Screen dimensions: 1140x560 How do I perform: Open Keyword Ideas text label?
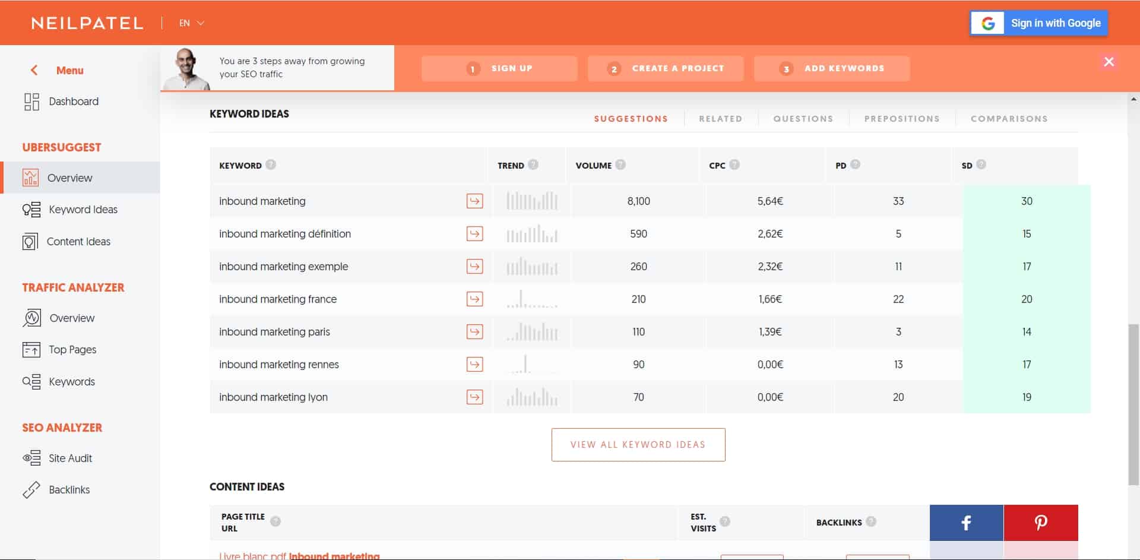[x=83, y=210]
